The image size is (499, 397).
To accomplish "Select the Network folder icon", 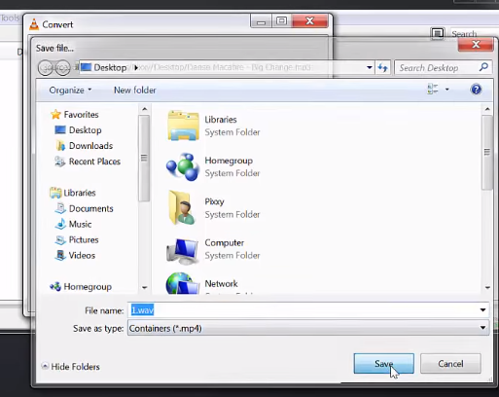I will click(x=183, y=283).
